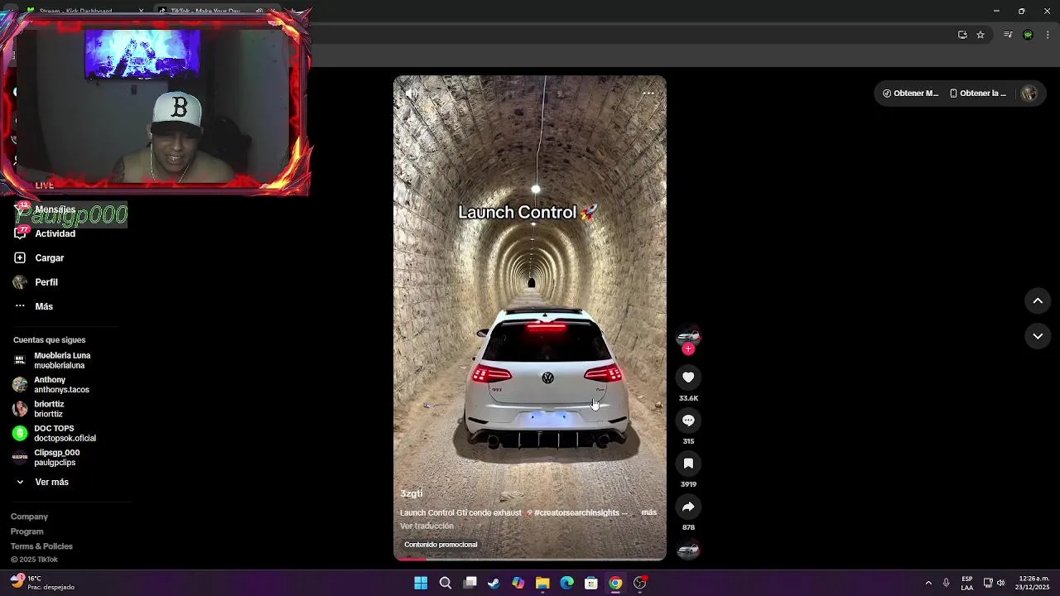
Task: Pause the Launch Control video
Action: coord(530,319)
